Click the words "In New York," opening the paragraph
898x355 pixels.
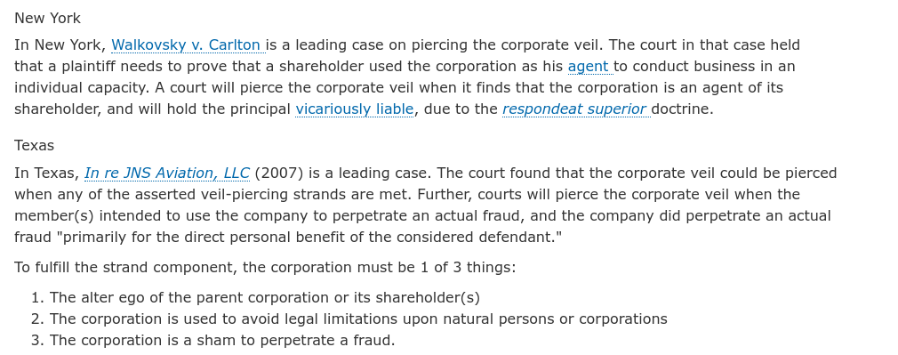pyautogui.click(x=60, y=45)
